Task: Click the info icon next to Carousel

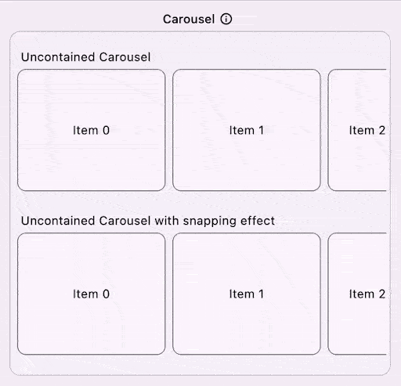Action: click(226, 19)
